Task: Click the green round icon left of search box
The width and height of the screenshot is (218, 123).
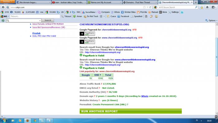Action: click(3, 21)
